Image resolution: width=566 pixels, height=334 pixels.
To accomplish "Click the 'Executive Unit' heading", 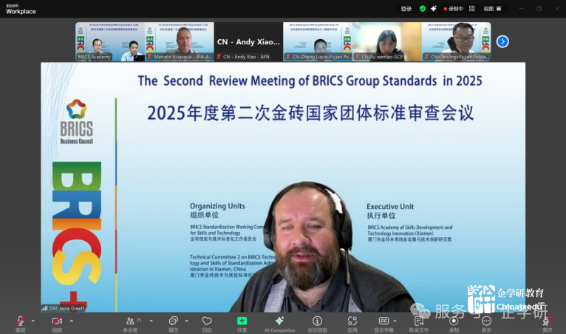I will 390,207.
